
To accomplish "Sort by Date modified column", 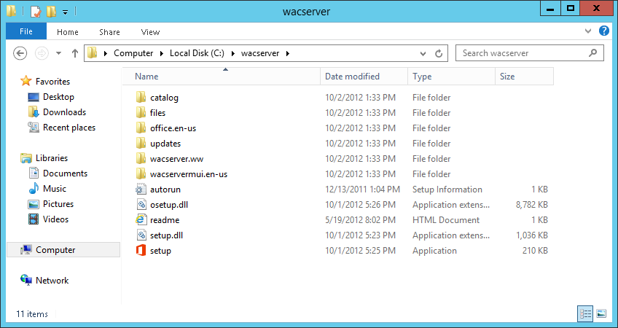I will pyautogui.click(x=364, y=76).
